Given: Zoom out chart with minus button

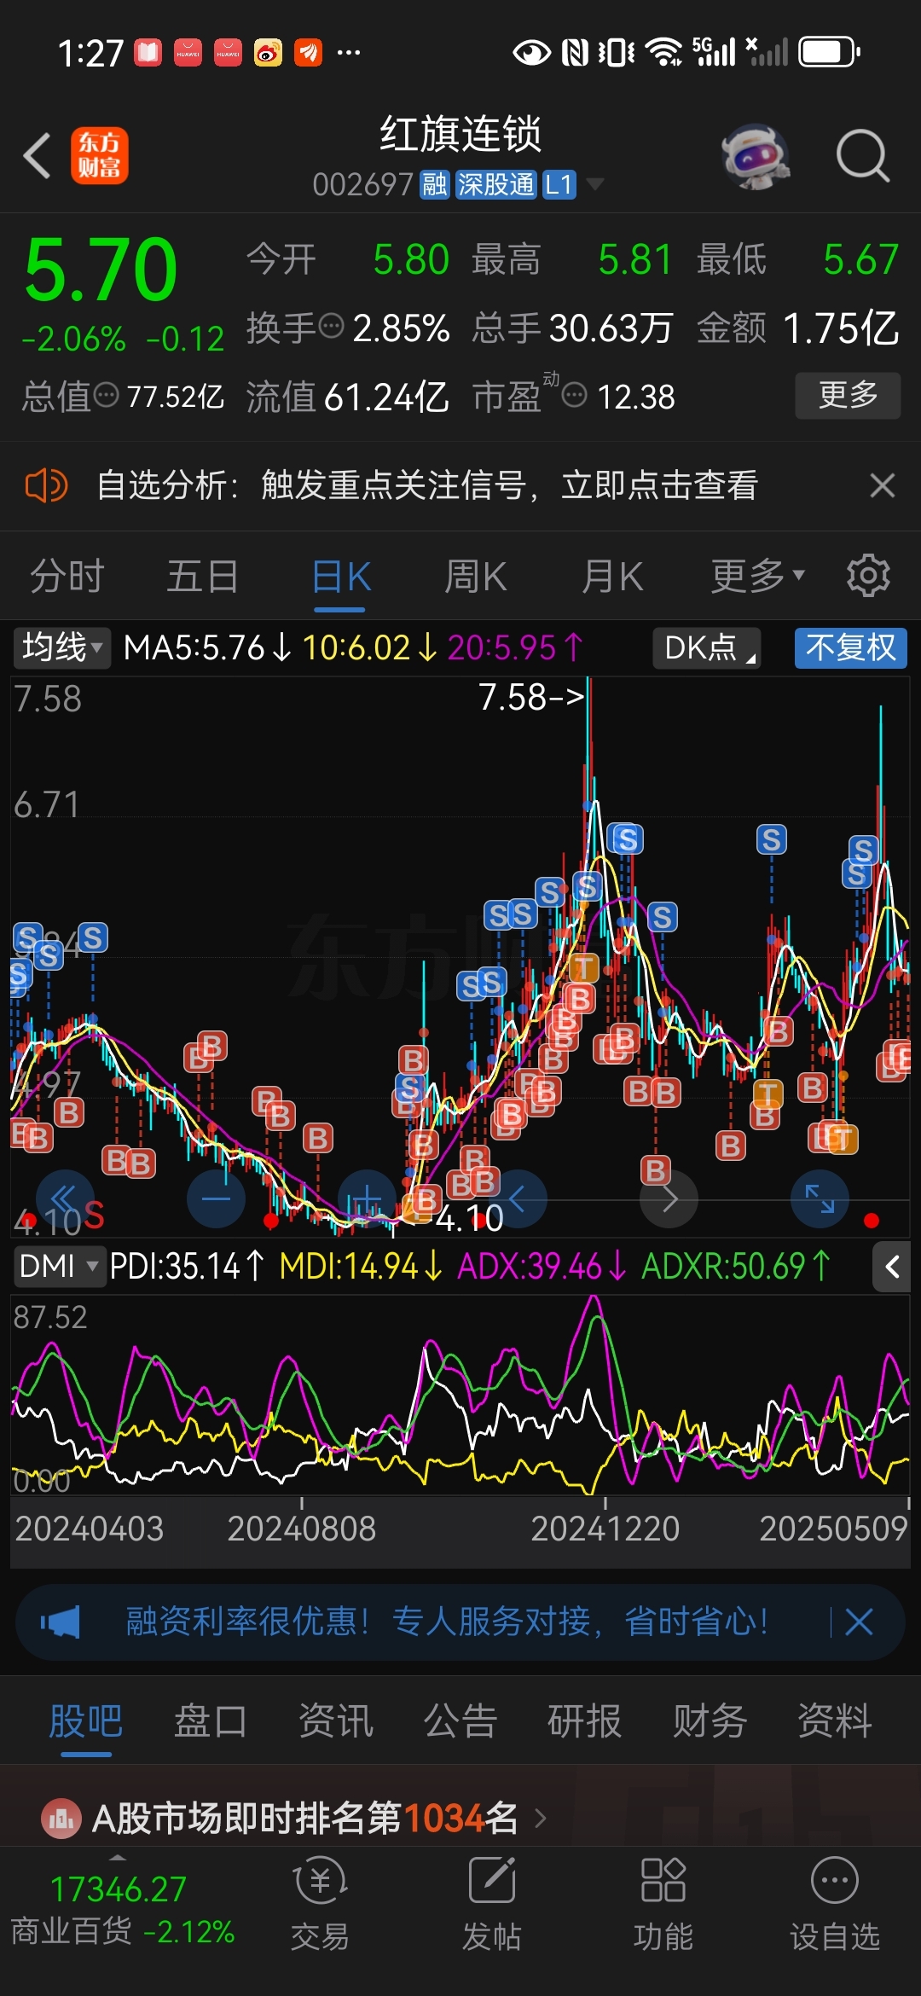Looking at the screenshot, I should click(x=217, y=1198).
